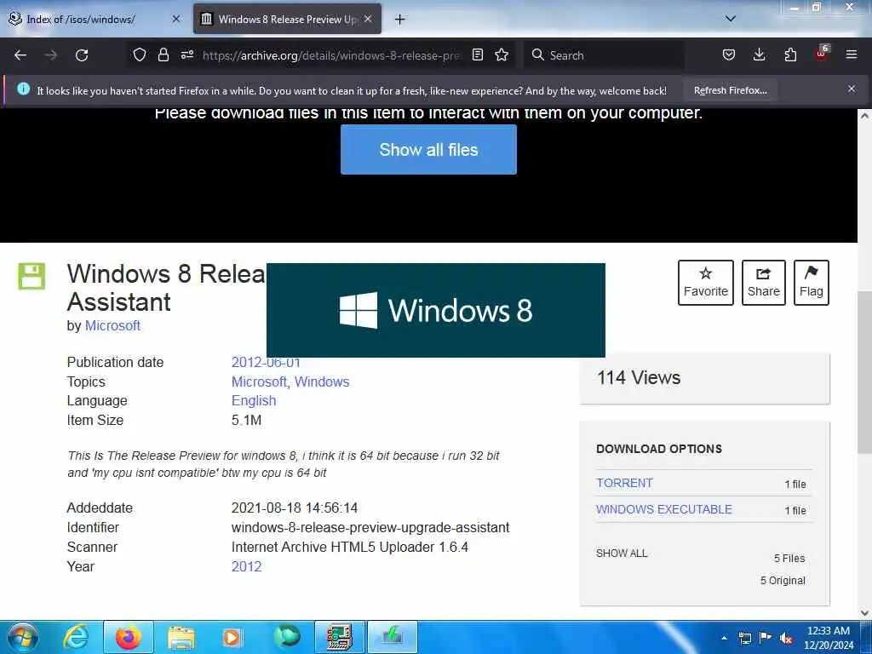Click the Show all files button
The height and width of the screenshot is (654, 872).
click(429, 150)
